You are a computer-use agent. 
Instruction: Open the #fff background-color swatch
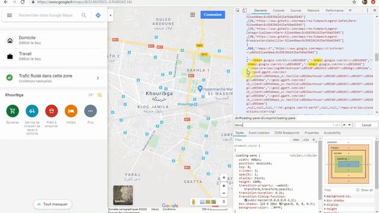pyautogui.click(x=272, y=208)
